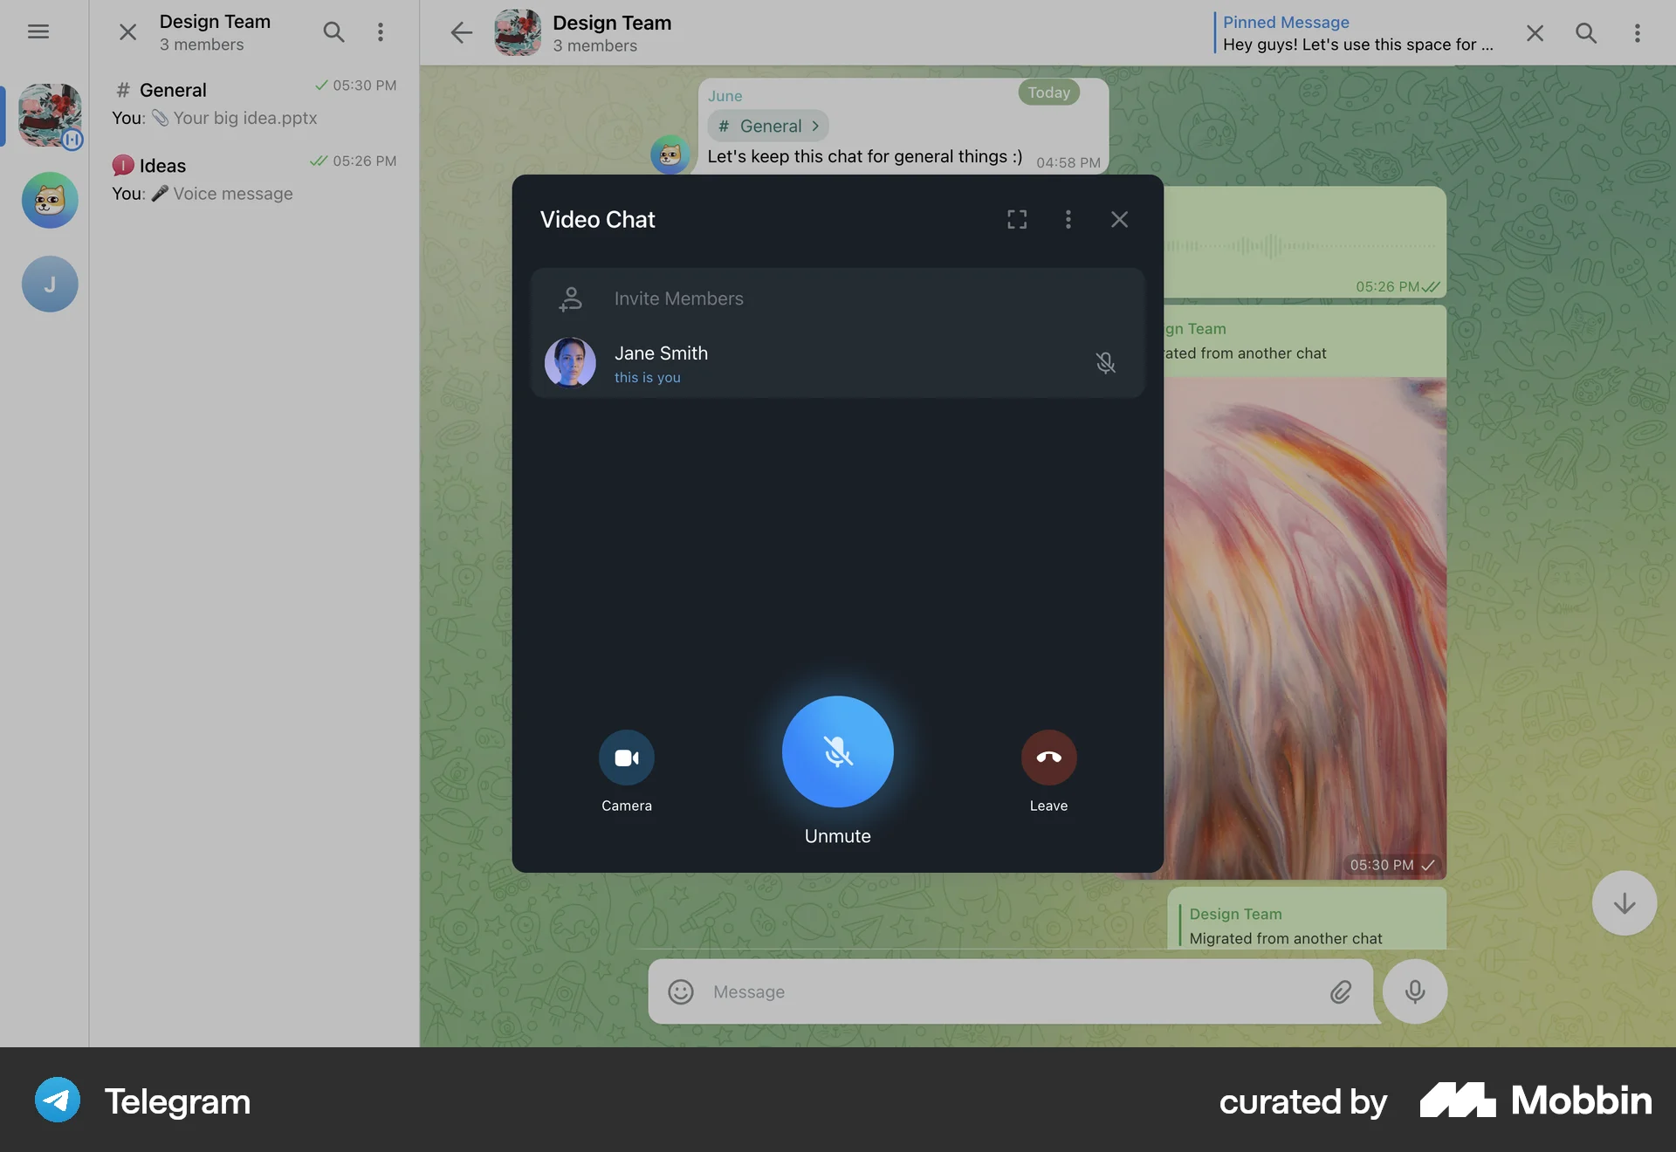Open the attachment paperclip in the message bar
1676x1152 pixels.
(1341, 991)
